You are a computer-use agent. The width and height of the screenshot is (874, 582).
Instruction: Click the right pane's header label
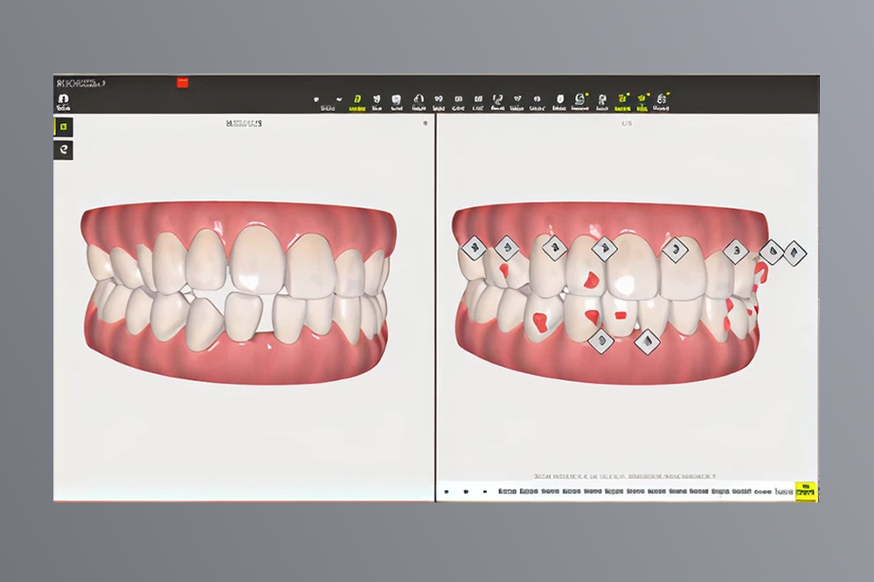[x=627, y=124]
